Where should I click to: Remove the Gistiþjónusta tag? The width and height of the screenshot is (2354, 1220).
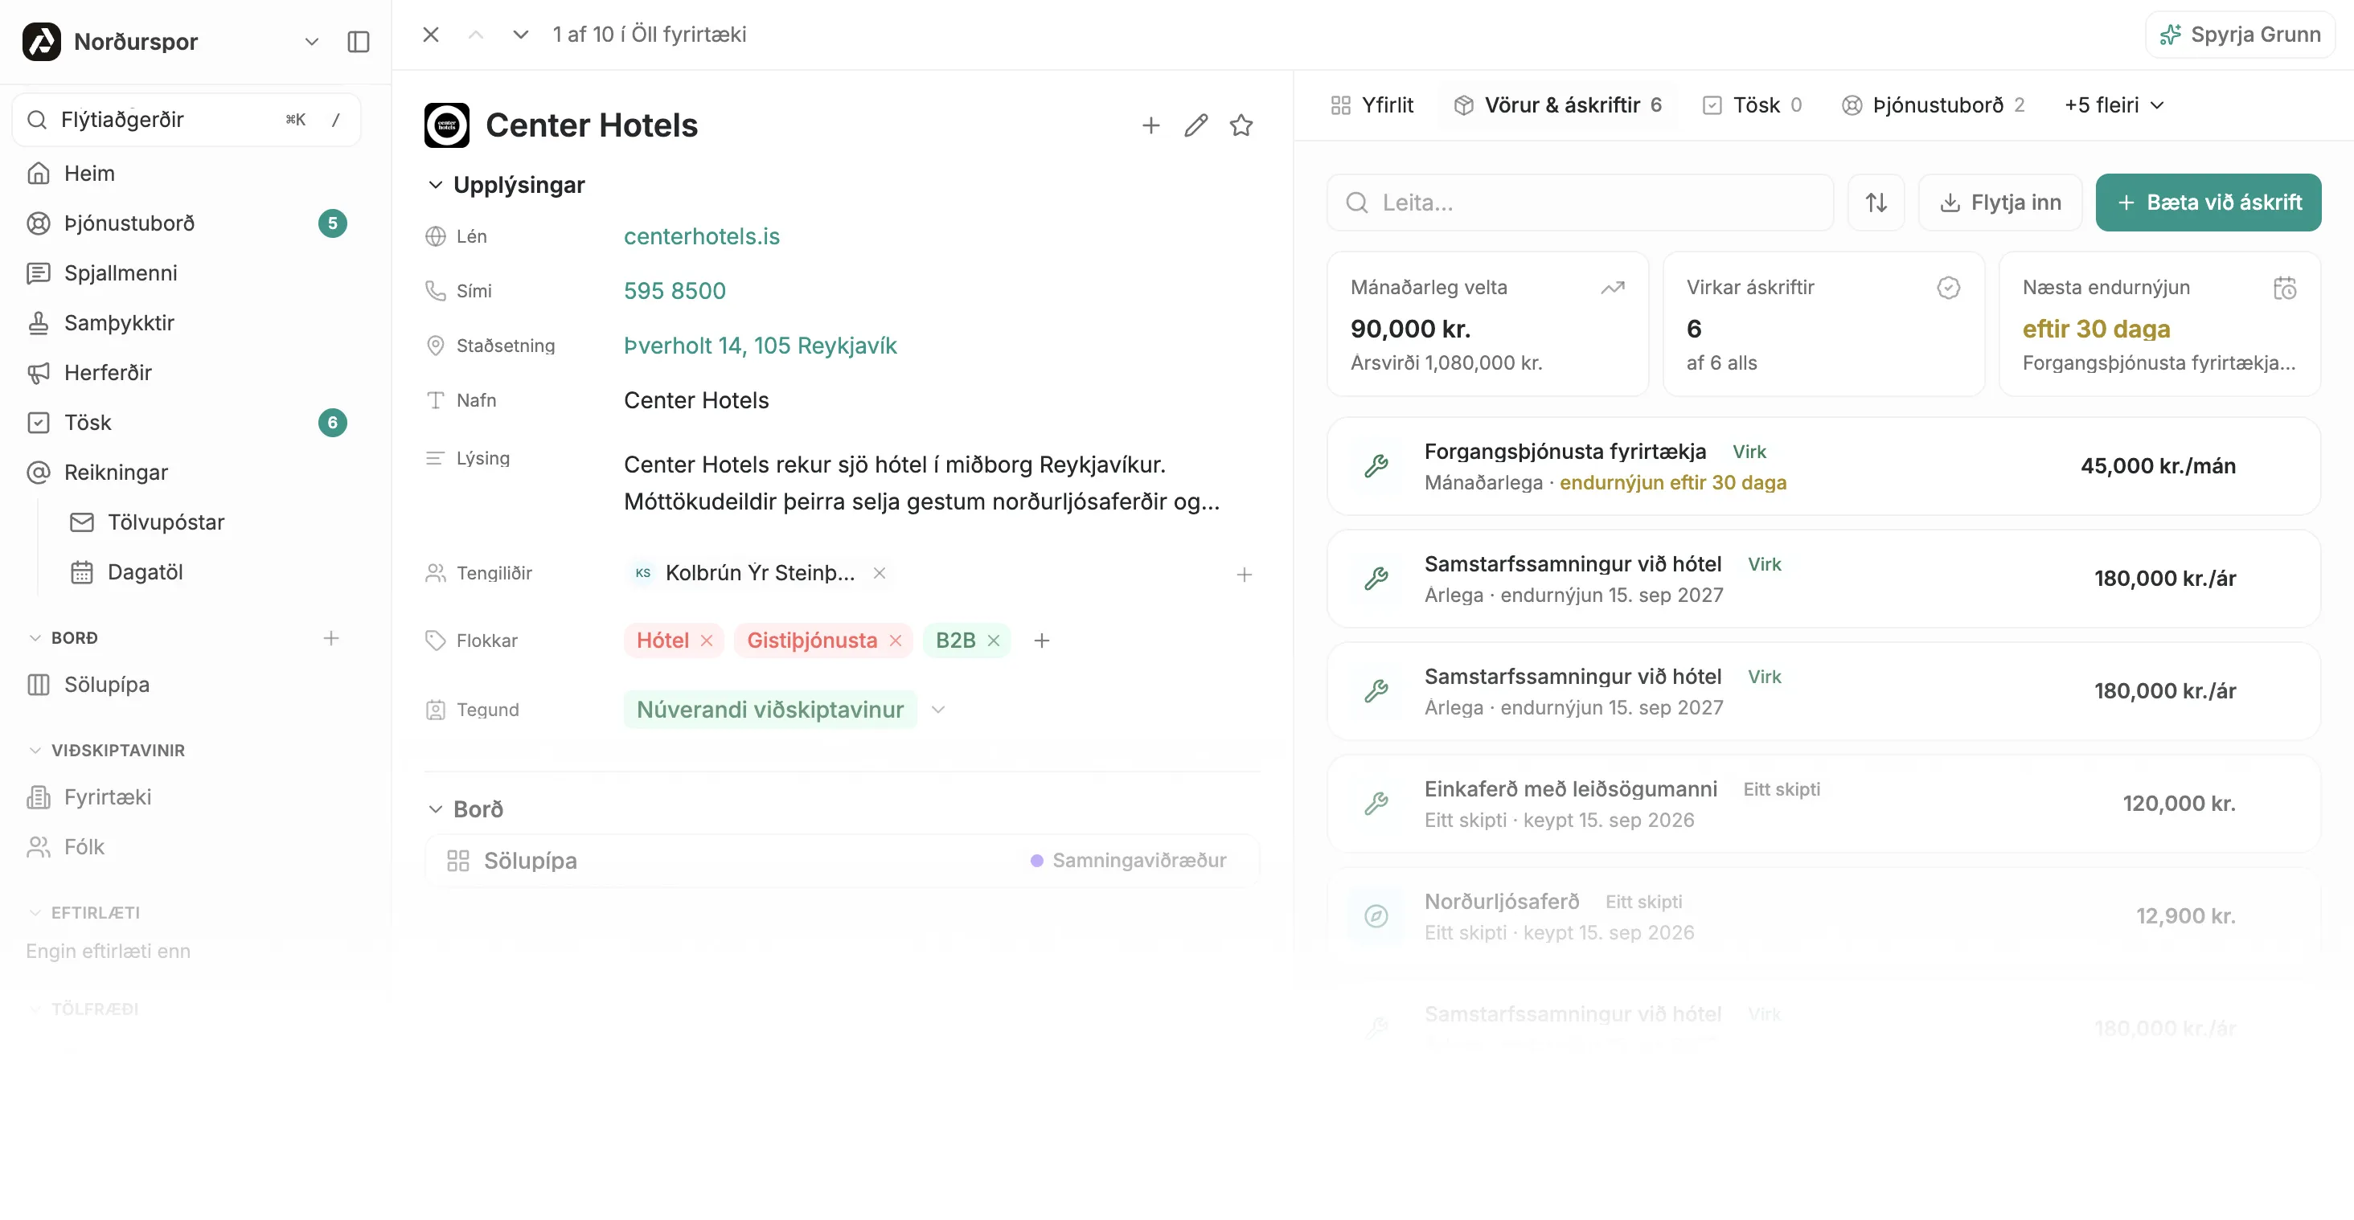point(896,641)
